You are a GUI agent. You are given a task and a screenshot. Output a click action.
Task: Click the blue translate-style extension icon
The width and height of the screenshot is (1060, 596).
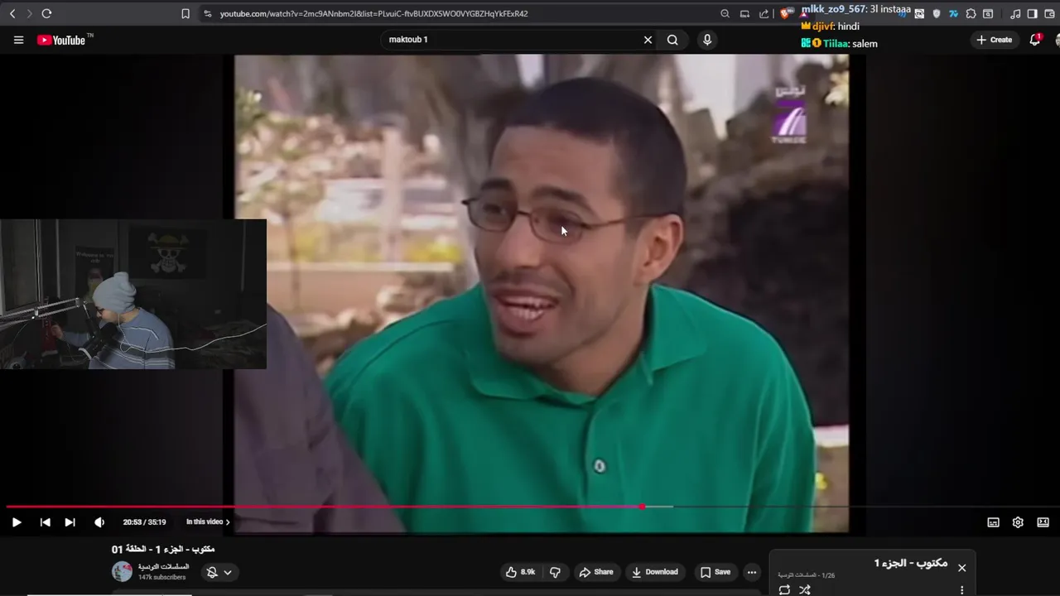coord(953,13)
